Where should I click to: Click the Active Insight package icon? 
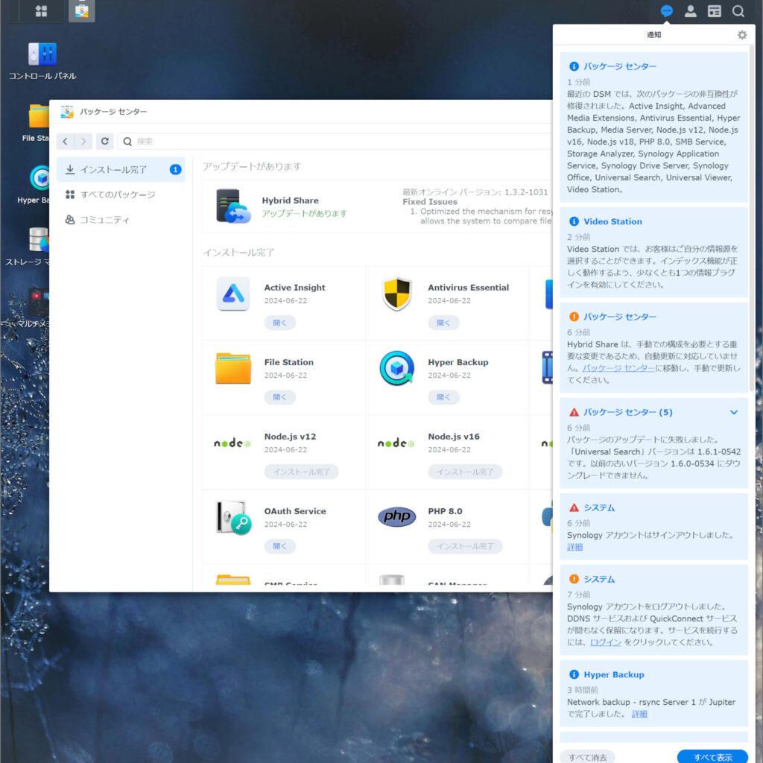click(233, 294)
